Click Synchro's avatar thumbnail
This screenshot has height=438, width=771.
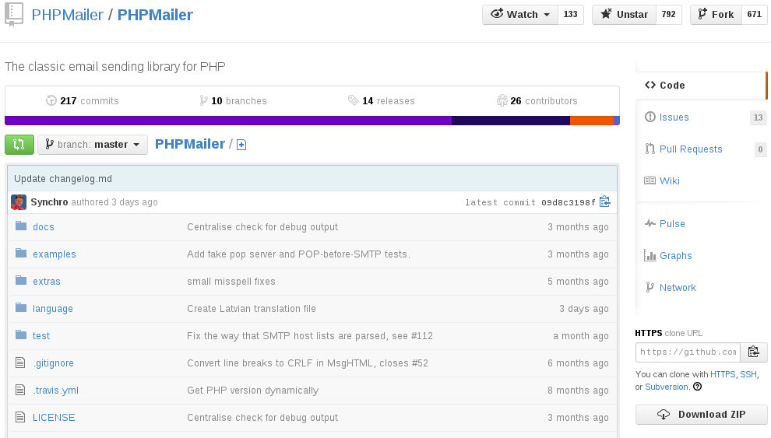coord(19,201)
